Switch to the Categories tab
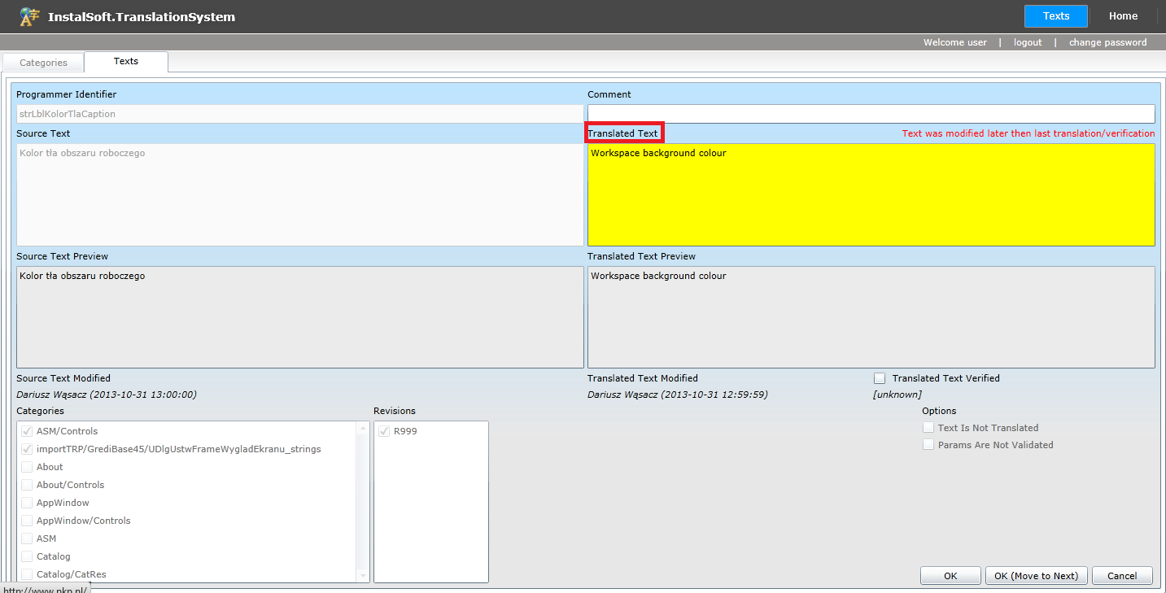Screen dimensions: 1166x593 click(43, 63)
